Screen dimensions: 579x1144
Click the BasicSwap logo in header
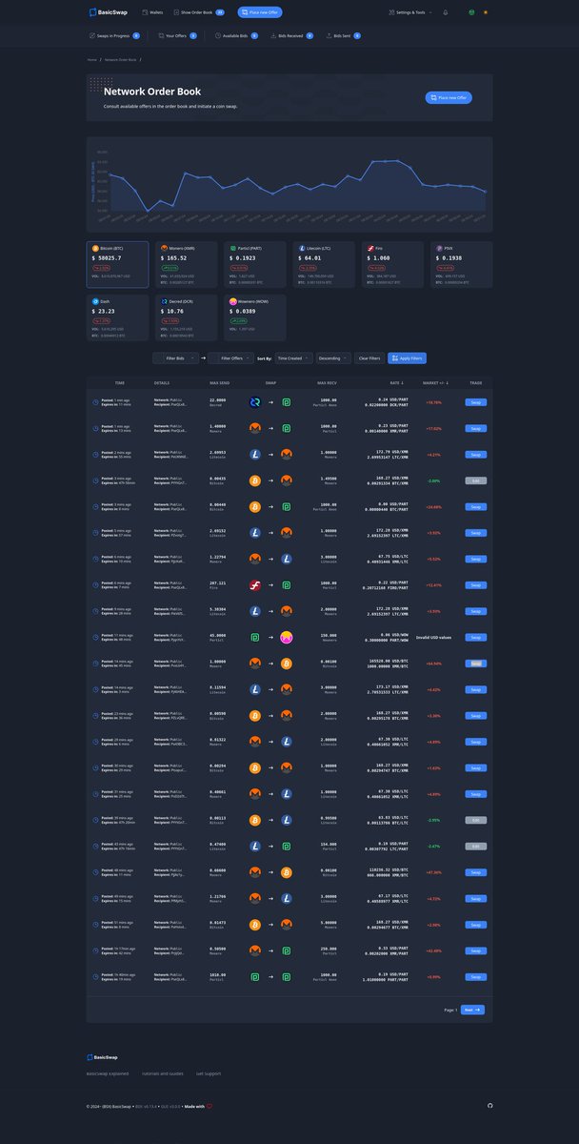click(108, 12)
